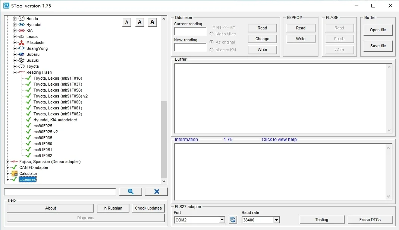Click the refresh COM ports icon
Image resolution: width=399 pixels, height=230 pixels.
coord(233,220)
